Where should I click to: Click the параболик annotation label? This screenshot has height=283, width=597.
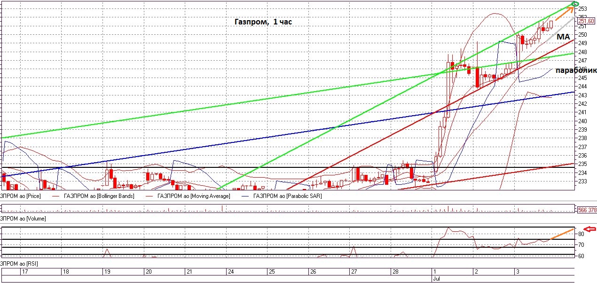(x=576, y=70)
